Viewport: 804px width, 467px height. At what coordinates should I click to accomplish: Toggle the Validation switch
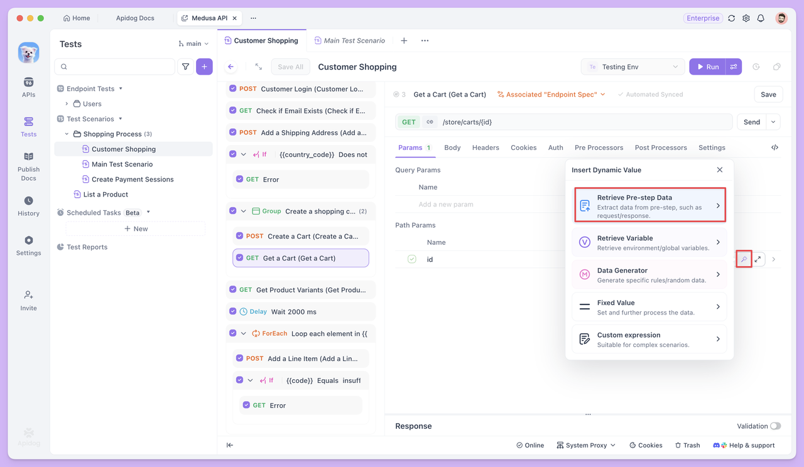(x=775, y=426)
